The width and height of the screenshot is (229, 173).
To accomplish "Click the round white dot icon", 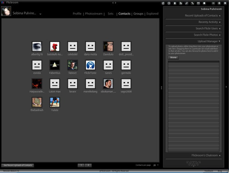I will (204, 3).
